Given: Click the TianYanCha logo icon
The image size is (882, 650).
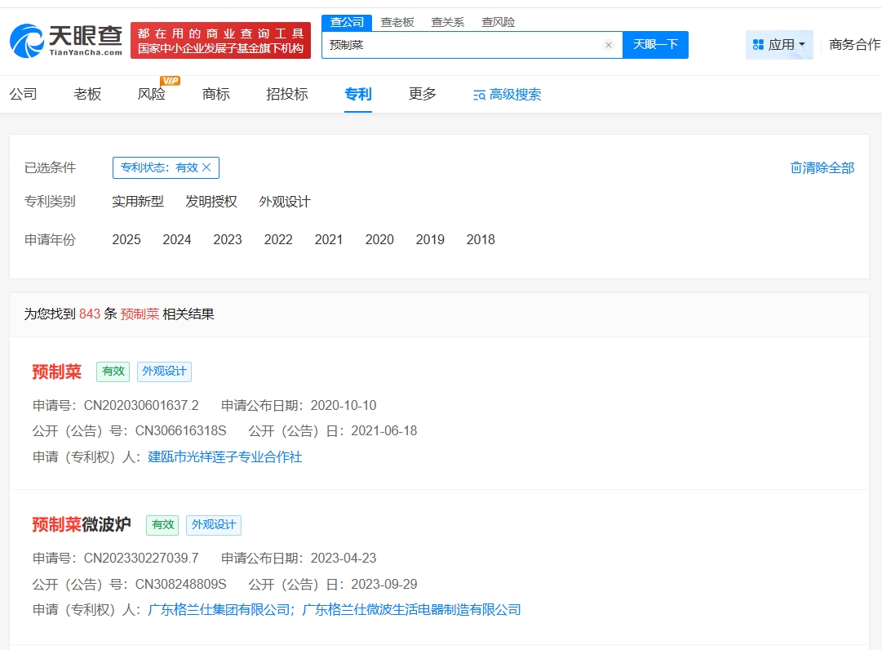Looking at the screenshot, I should [x=28, y=41].
